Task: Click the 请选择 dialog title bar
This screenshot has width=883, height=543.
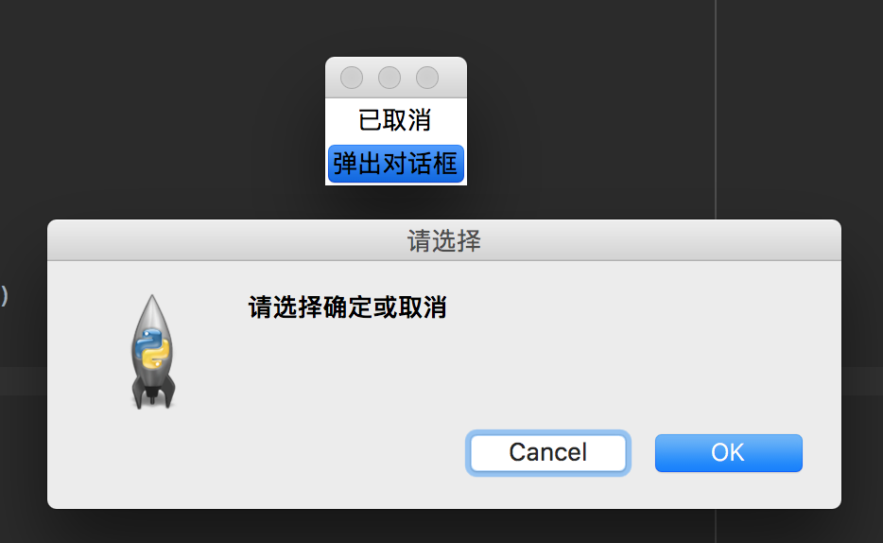Action: tap(444, 240)
